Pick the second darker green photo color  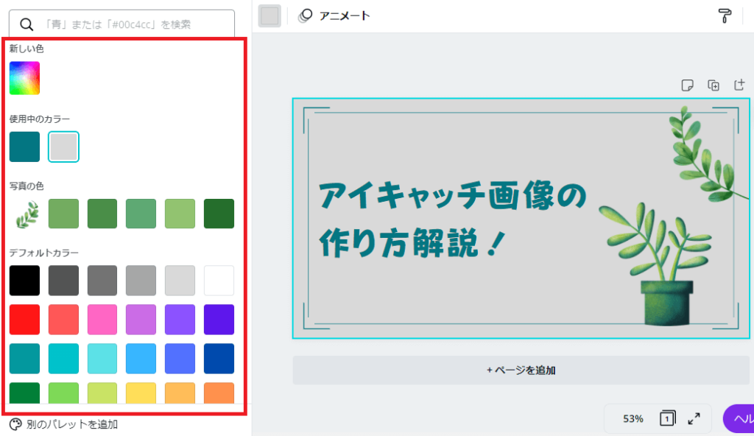click(102, 214)
